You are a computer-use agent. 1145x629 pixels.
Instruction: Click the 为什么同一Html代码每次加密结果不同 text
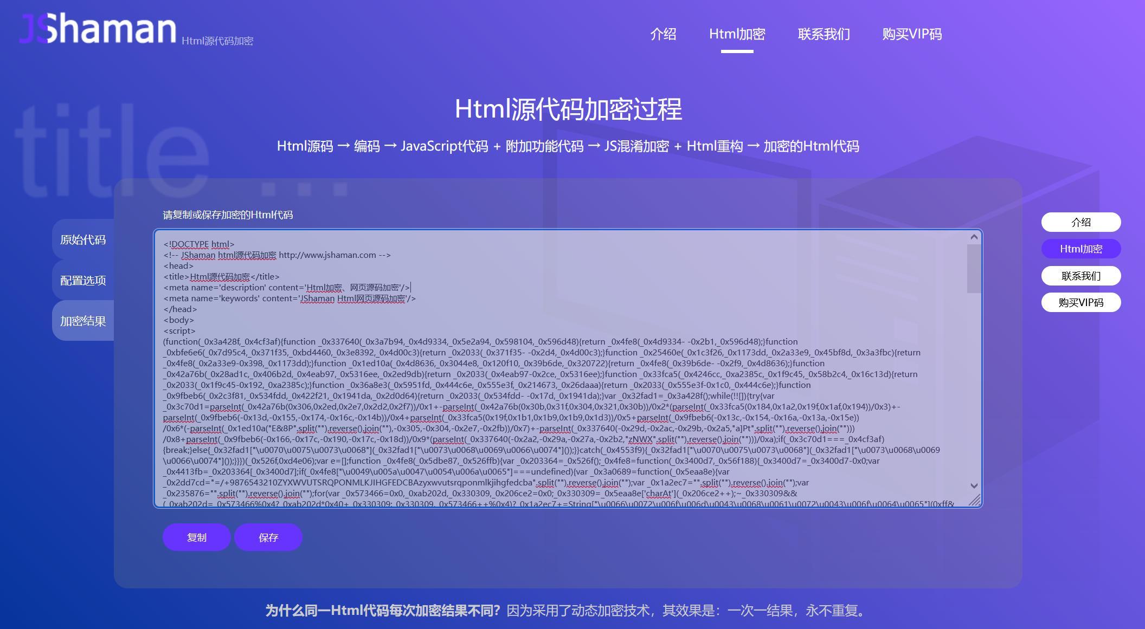383,611
